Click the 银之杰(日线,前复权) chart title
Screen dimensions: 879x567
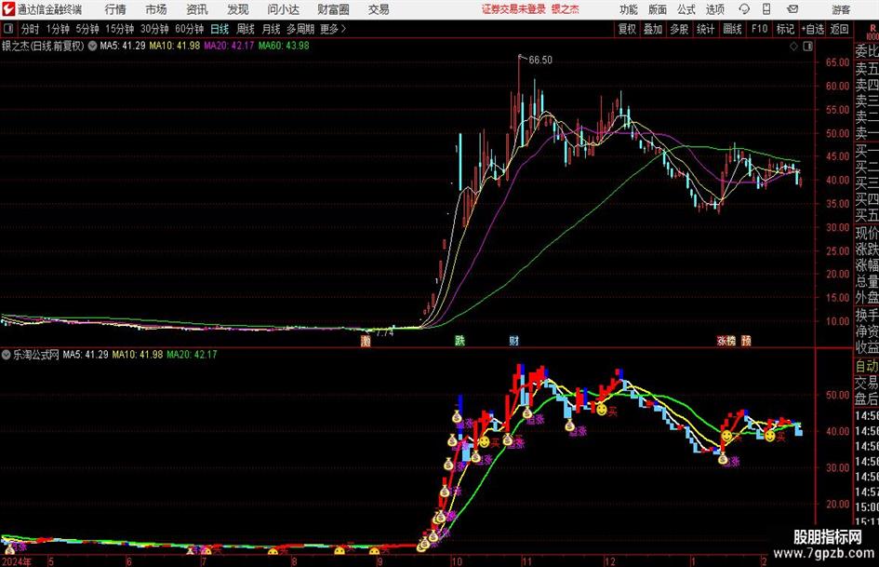click(43, 46)
